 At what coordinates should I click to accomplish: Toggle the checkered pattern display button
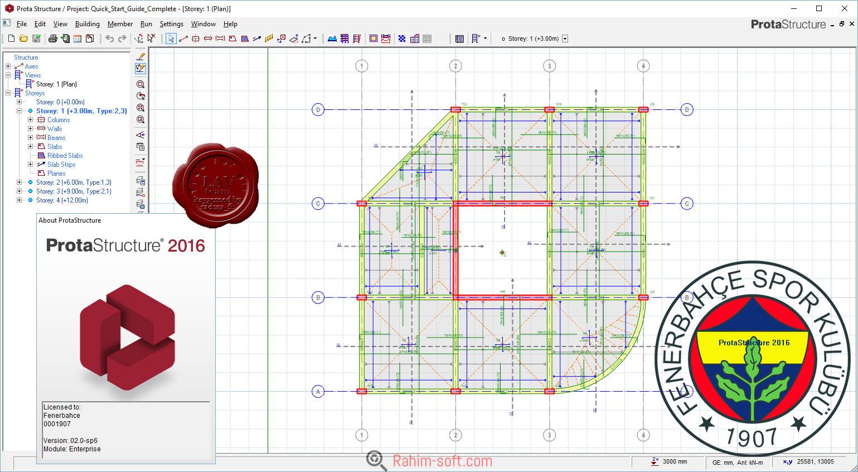402,38
